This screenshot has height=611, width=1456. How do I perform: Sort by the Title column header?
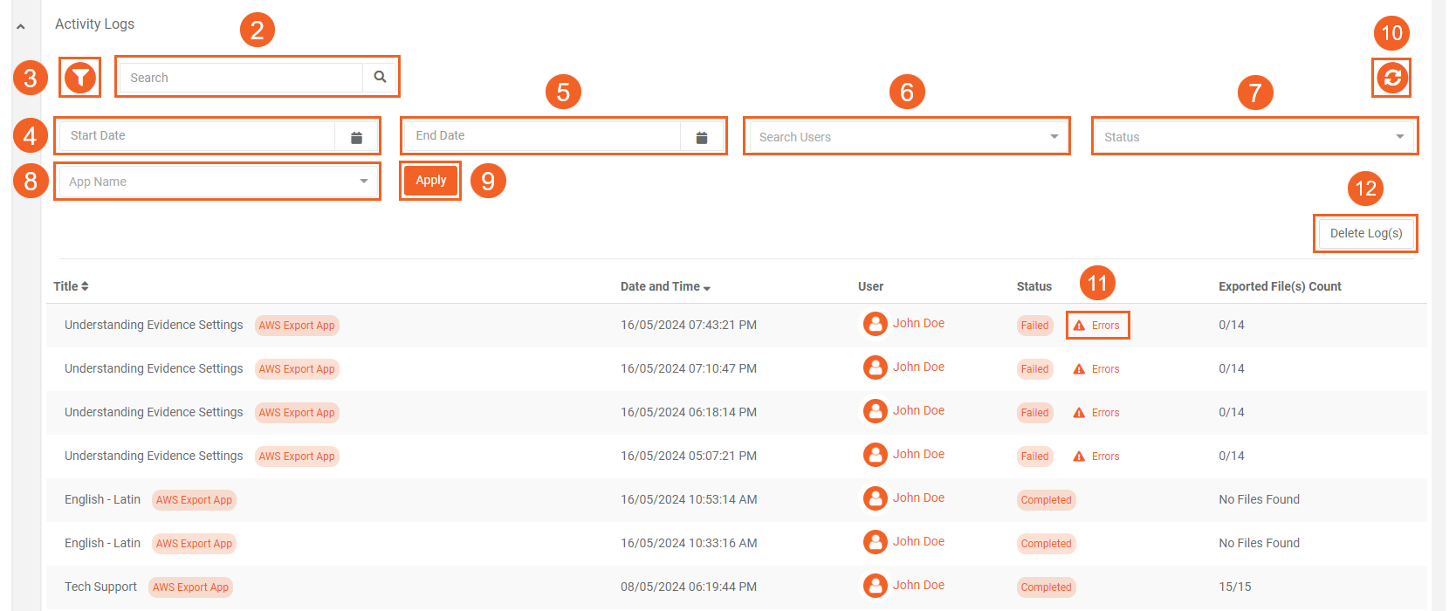[71, 286]
